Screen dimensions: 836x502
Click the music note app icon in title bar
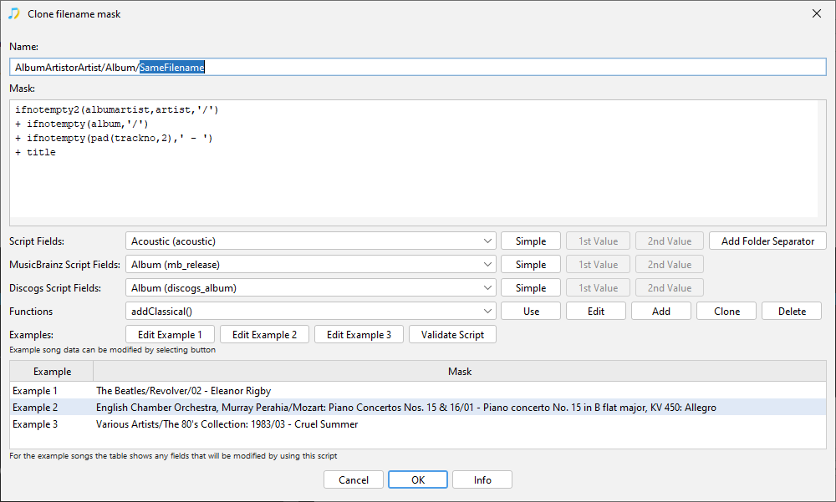tap(13, 13)
